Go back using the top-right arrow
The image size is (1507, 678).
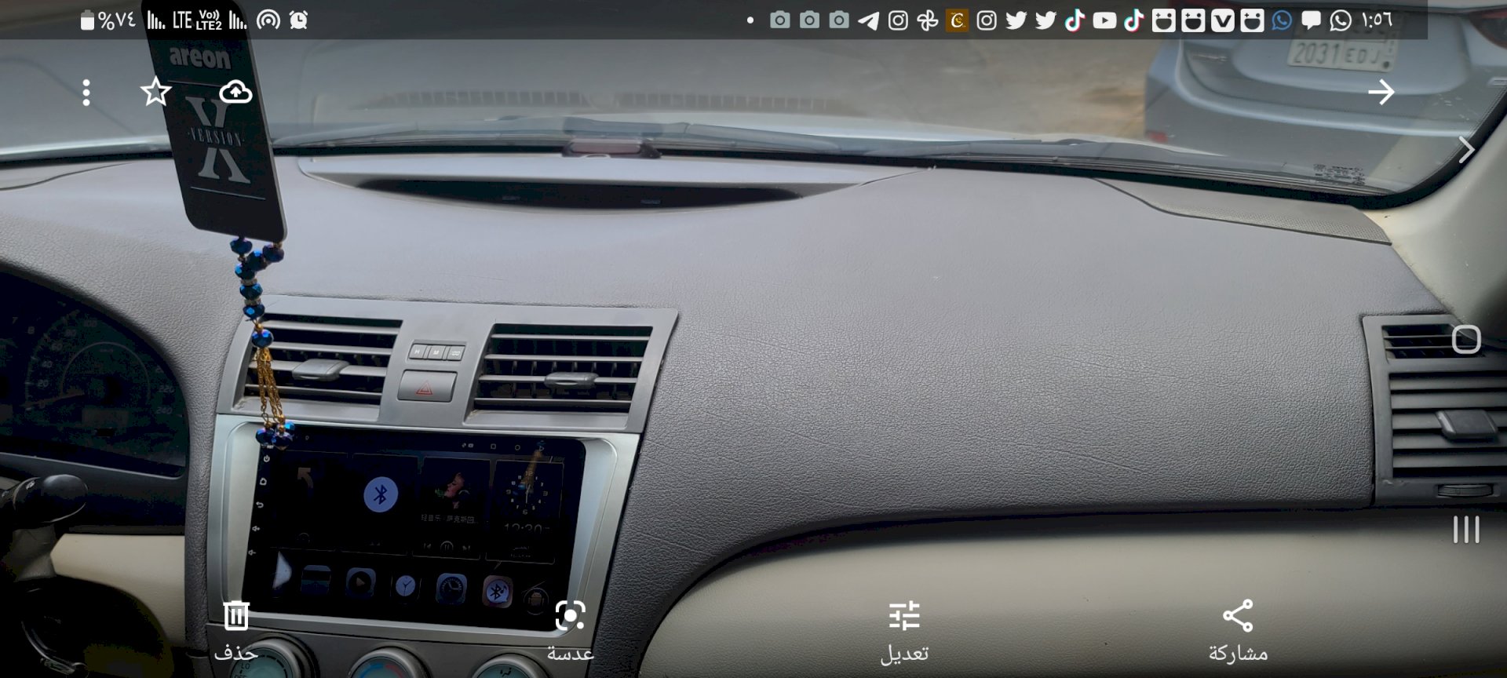pyautogui.click(x=1381, y=92)
